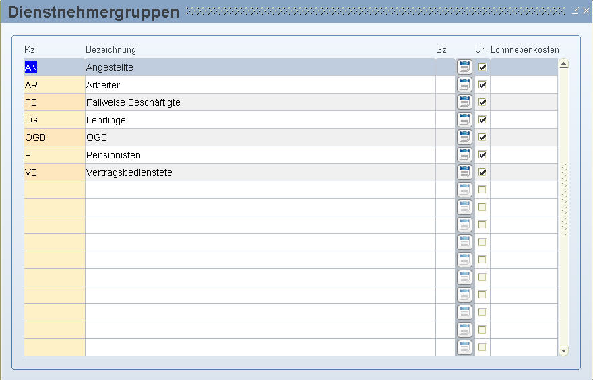Open the details icon for Pensionisten row
The height and width of the screenshot is (380, 593).
pos(464,154)
